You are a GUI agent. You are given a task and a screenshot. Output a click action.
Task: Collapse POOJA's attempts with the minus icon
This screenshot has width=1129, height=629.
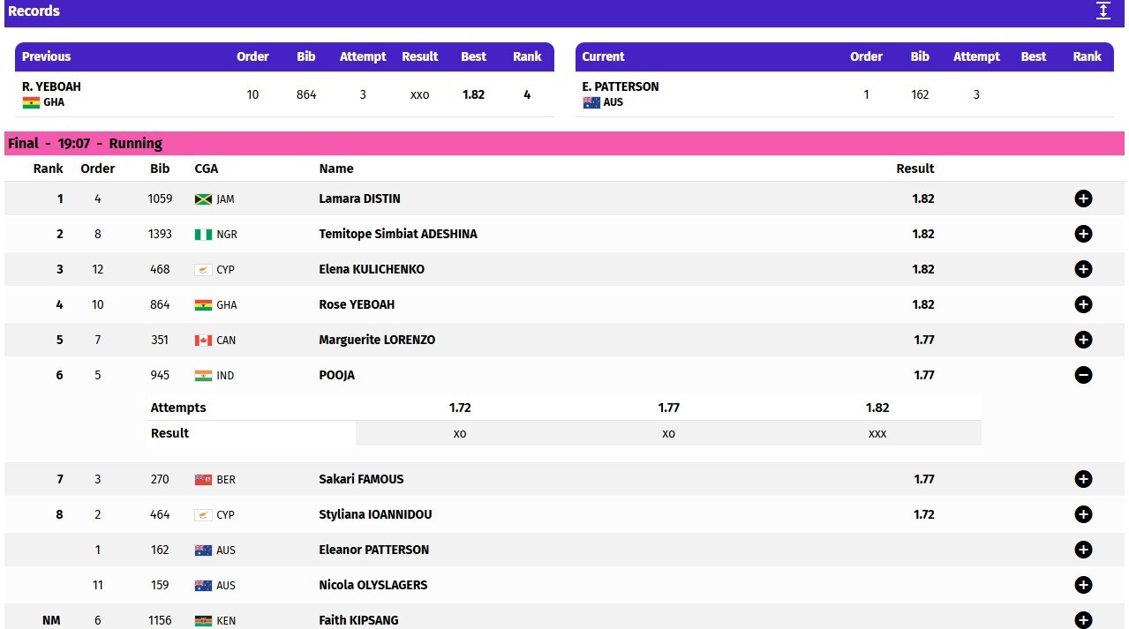click(1083, 375)
